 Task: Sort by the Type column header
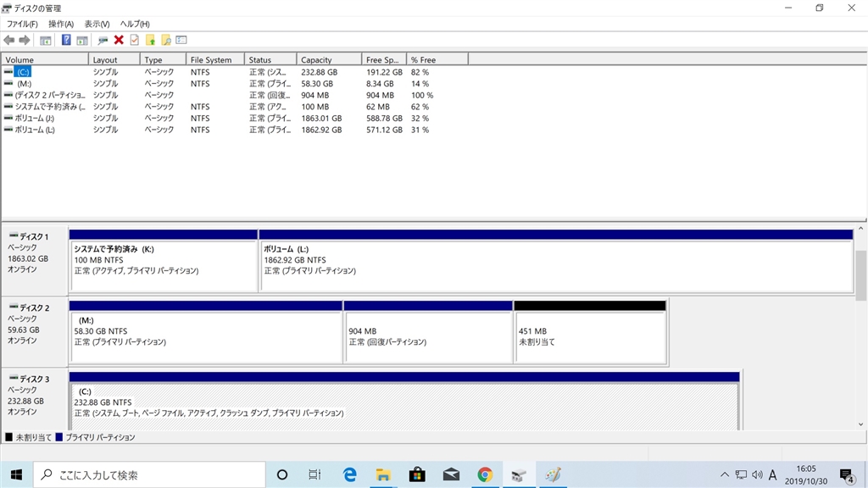click(163, 60)
